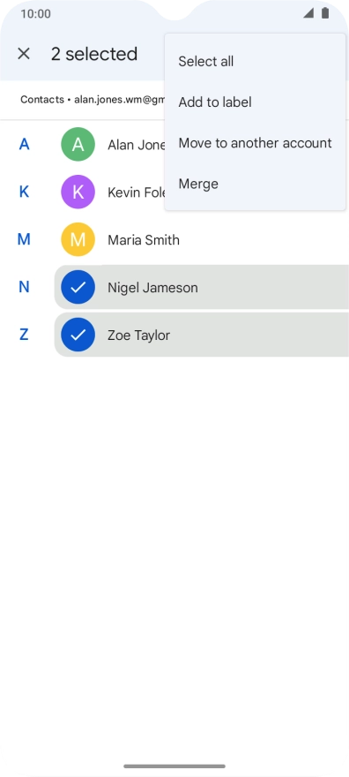
Task: Jump to letter Z index
Action: point(24,335)
